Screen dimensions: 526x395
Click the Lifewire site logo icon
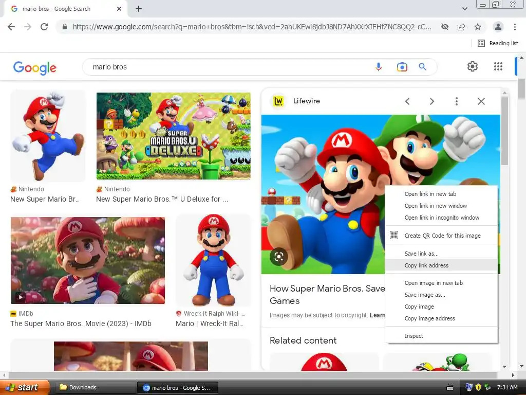point(278,101)
